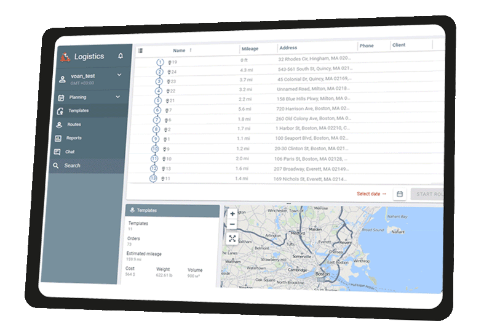Click the Mileage column header

tap(250, 49)
